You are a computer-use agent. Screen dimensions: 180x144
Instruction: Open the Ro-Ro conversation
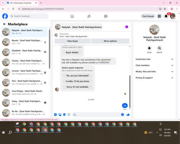coord(24,113)
